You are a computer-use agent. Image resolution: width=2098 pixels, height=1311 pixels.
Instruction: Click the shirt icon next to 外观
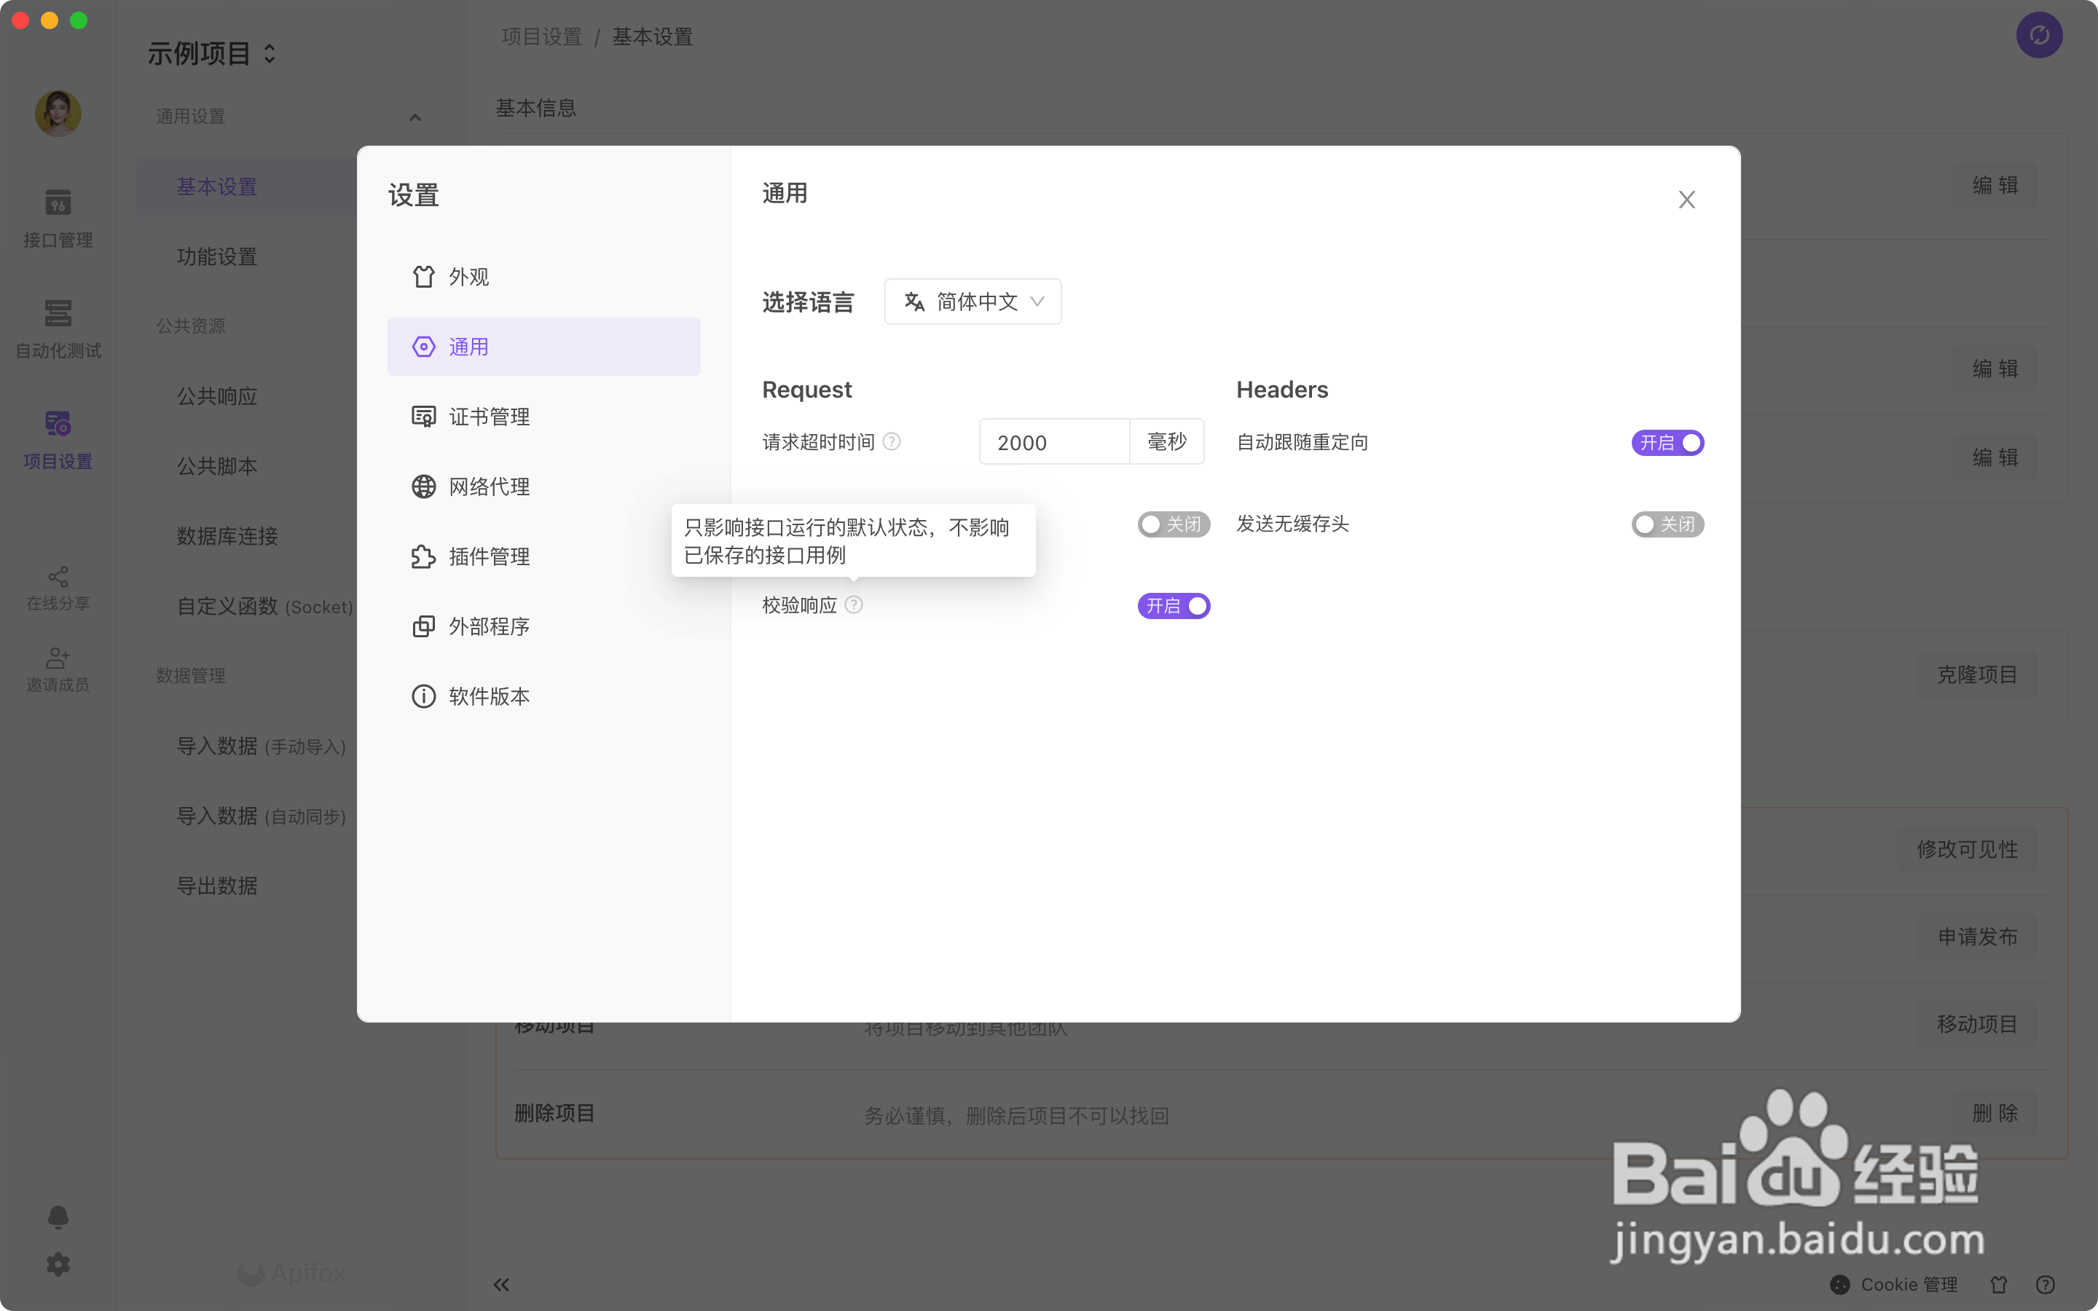(423, 277)
